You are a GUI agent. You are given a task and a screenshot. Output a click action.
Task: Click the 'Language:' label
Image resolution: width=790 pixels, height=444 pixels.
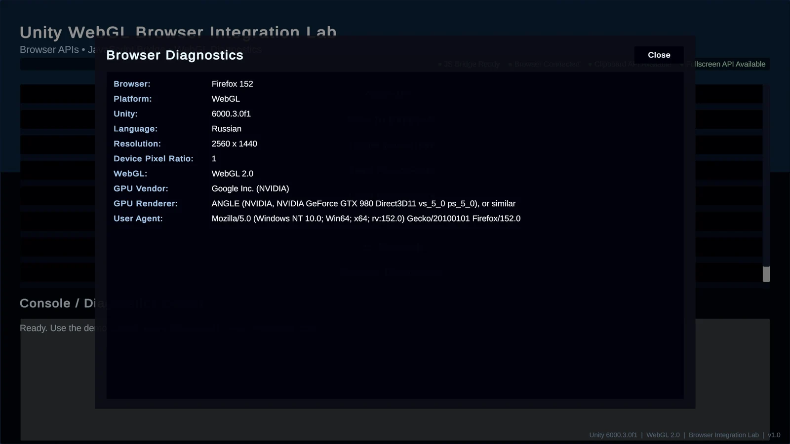(135, 129)
